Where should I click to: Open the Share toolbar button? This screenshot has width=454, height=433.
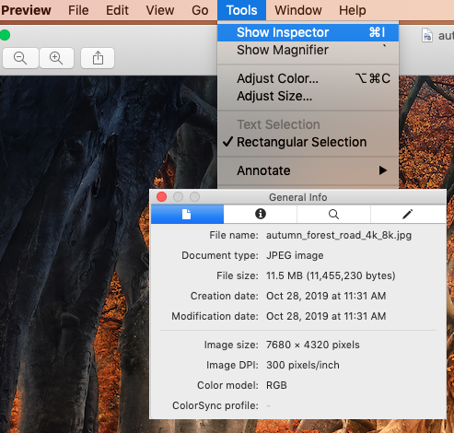98,58
